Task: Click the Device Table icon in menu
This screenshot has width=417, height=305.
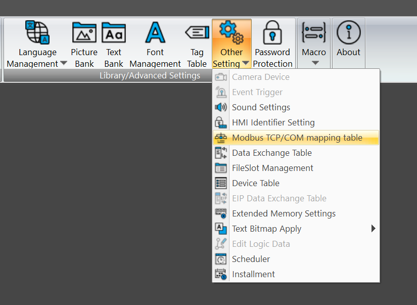Action: 221,183
